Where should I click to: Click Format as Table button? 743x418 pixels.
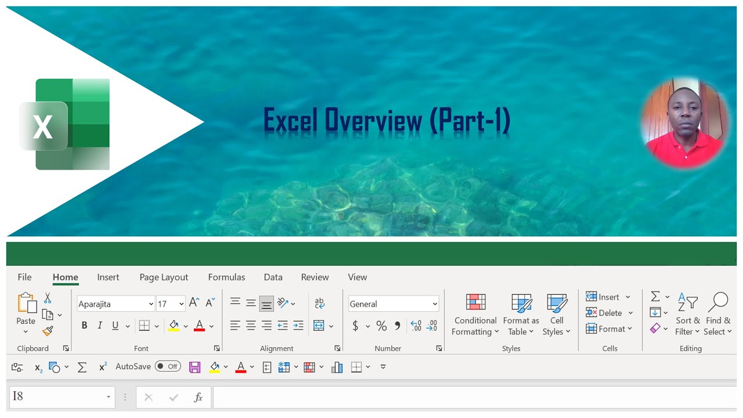tap(521, 315)
